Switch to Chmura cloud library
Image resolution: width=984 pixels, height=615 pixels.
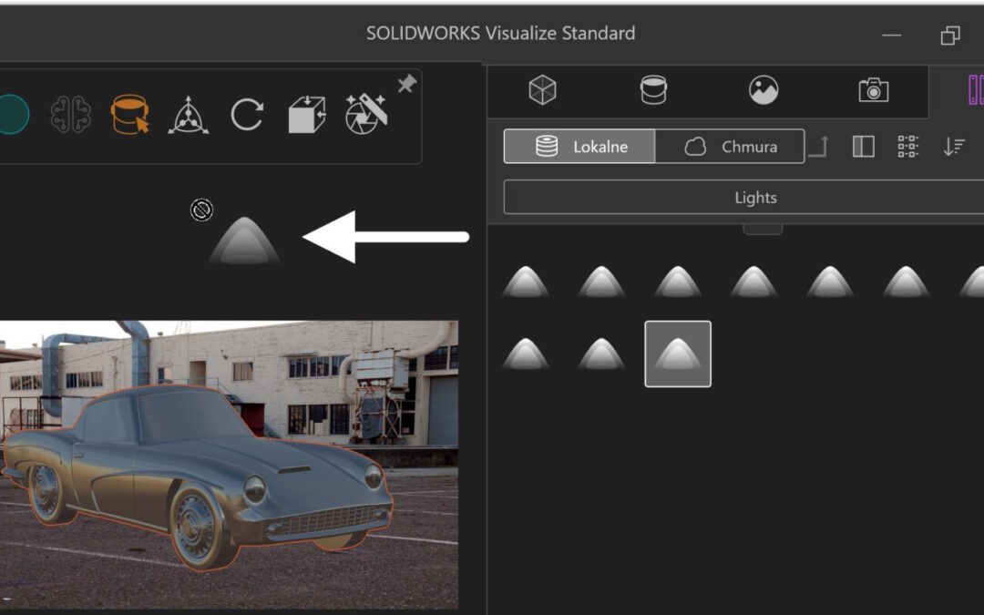[x=730, y=147]
